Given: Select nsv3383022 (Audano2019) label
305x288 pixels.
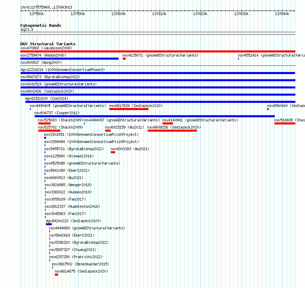Looking at the screenshot, I should 68,192.
